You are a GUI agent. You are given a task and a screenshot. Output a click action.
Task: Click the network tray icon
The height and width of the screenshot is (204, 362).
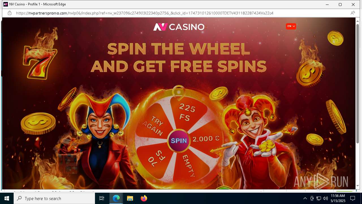[318, 198]
